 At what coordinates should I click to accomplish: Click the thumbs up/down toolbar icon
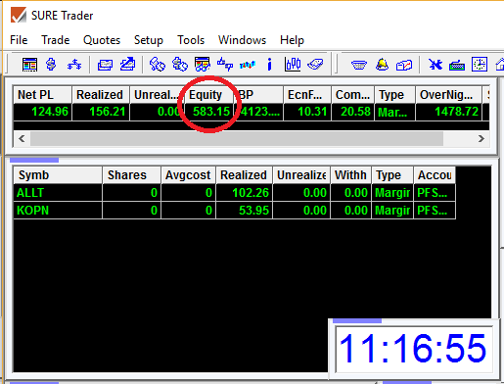tap(225, 65)
